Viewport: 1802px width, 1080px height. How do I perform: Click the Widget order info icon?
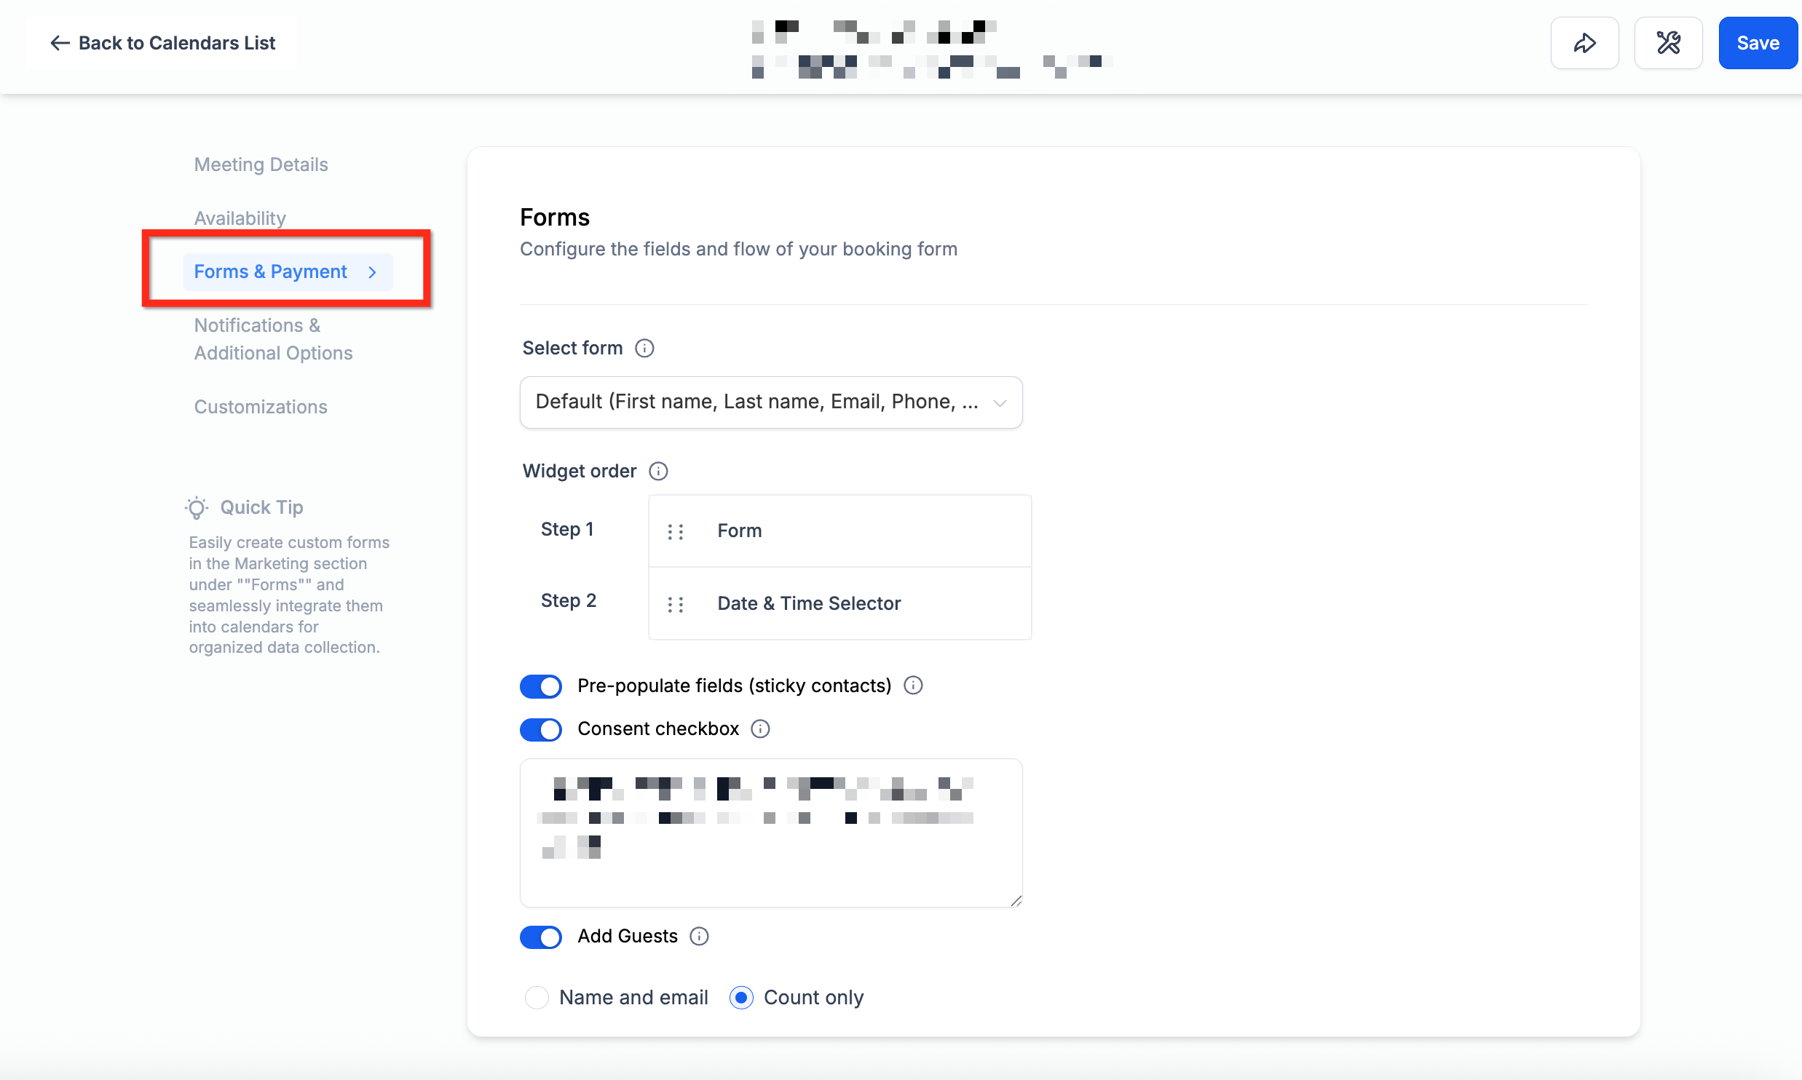pos(658,471)
